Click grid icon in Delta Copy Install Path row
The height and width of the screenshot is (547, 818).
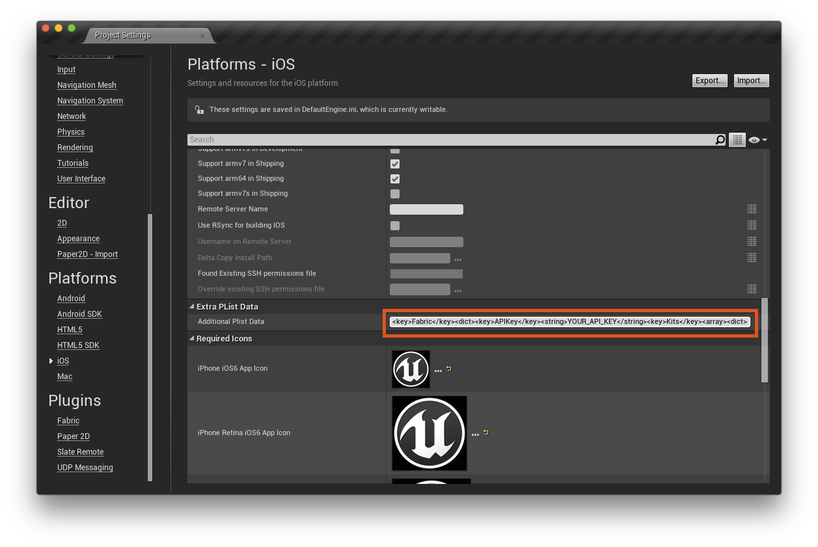pos(752,258)
